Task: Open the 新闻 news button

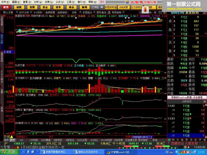Action: [84, 7]
